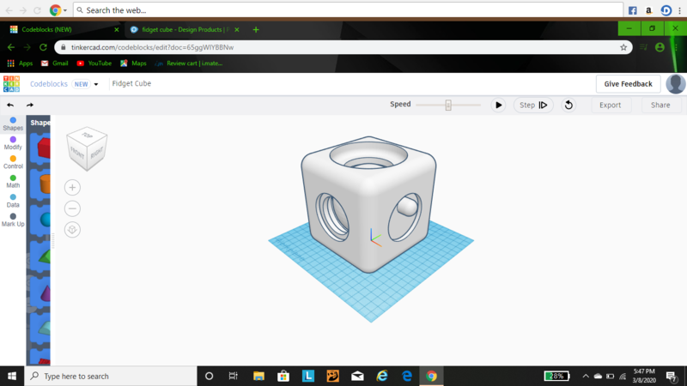Click the fit-to-view icon below zoom buttons
687x386 pixels.
coord(72,229)
